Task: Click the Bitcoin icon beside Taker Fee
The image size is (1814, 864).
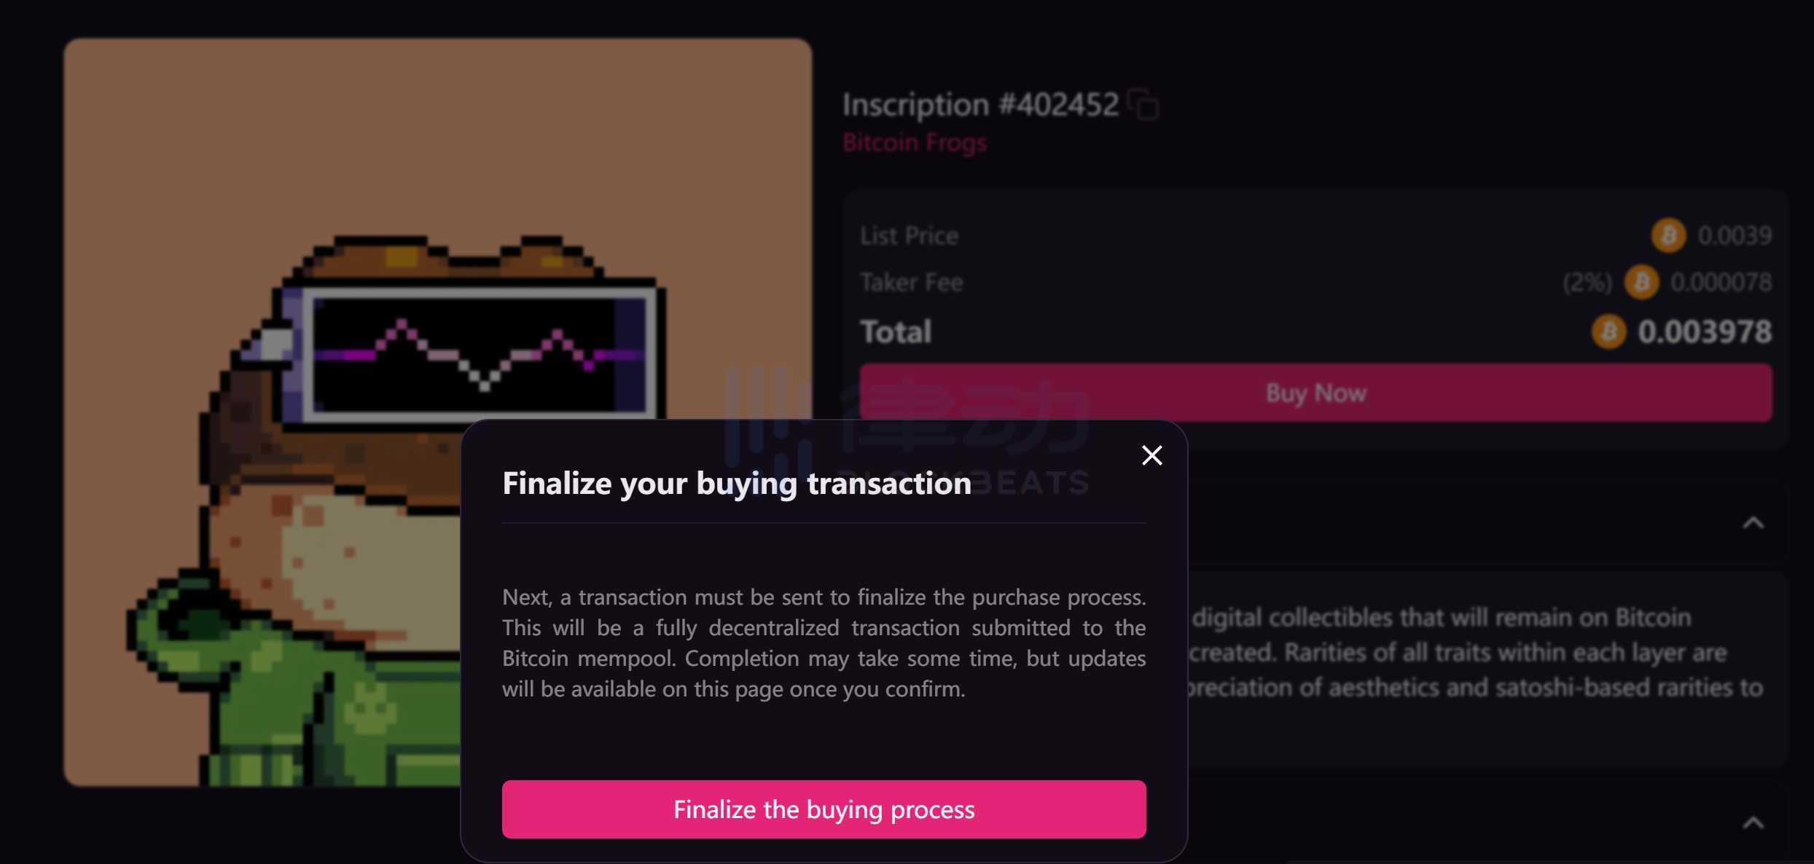Action: point(1641,282)
